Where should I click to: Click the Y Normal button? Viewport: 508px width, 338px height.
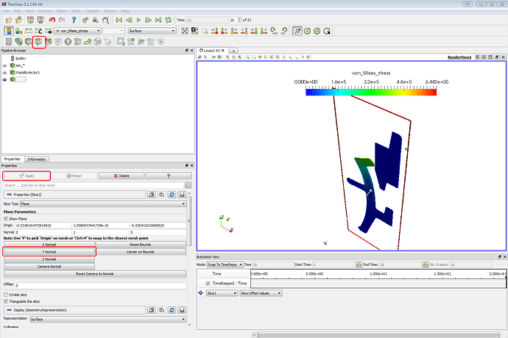pyautogui.click(x=49, y=251)
